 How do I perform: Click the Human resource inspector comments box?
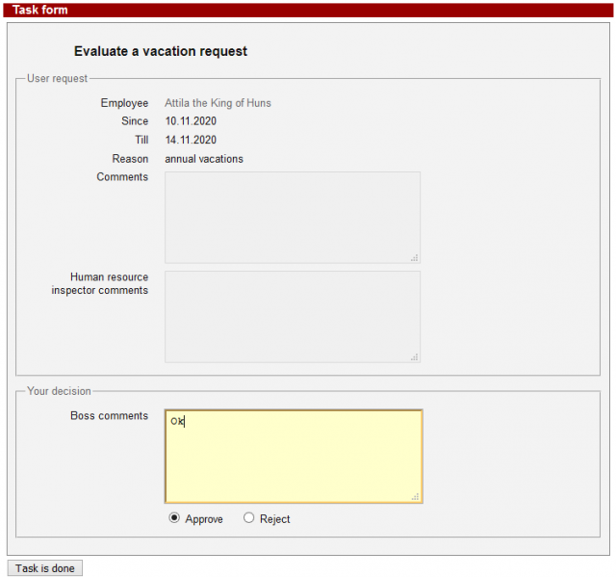(292, 316)
